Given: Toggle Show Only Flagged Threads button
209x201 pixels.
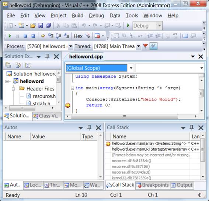Looking at the screenshot, I should pyautogui.click(x=153, y=46).
